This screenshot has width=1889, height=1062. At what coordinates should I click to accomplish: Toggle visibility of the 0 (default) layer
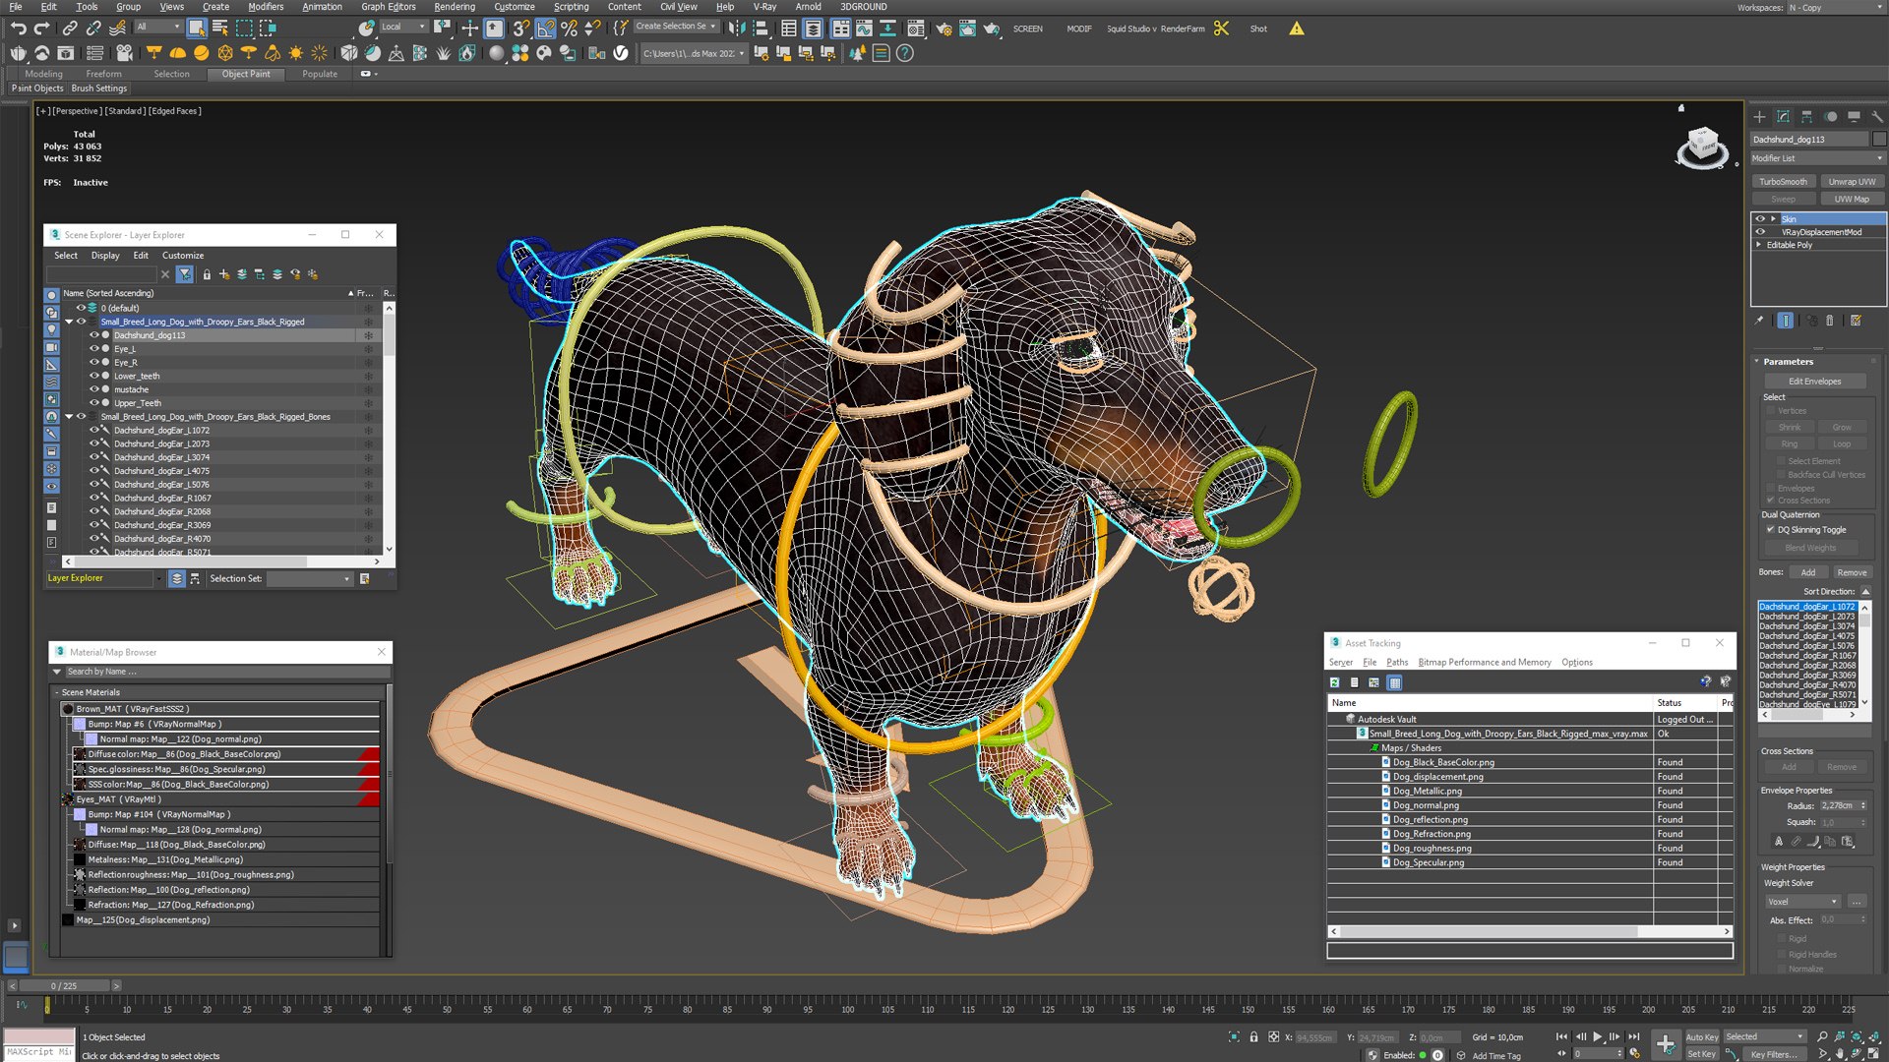[82, 308]
